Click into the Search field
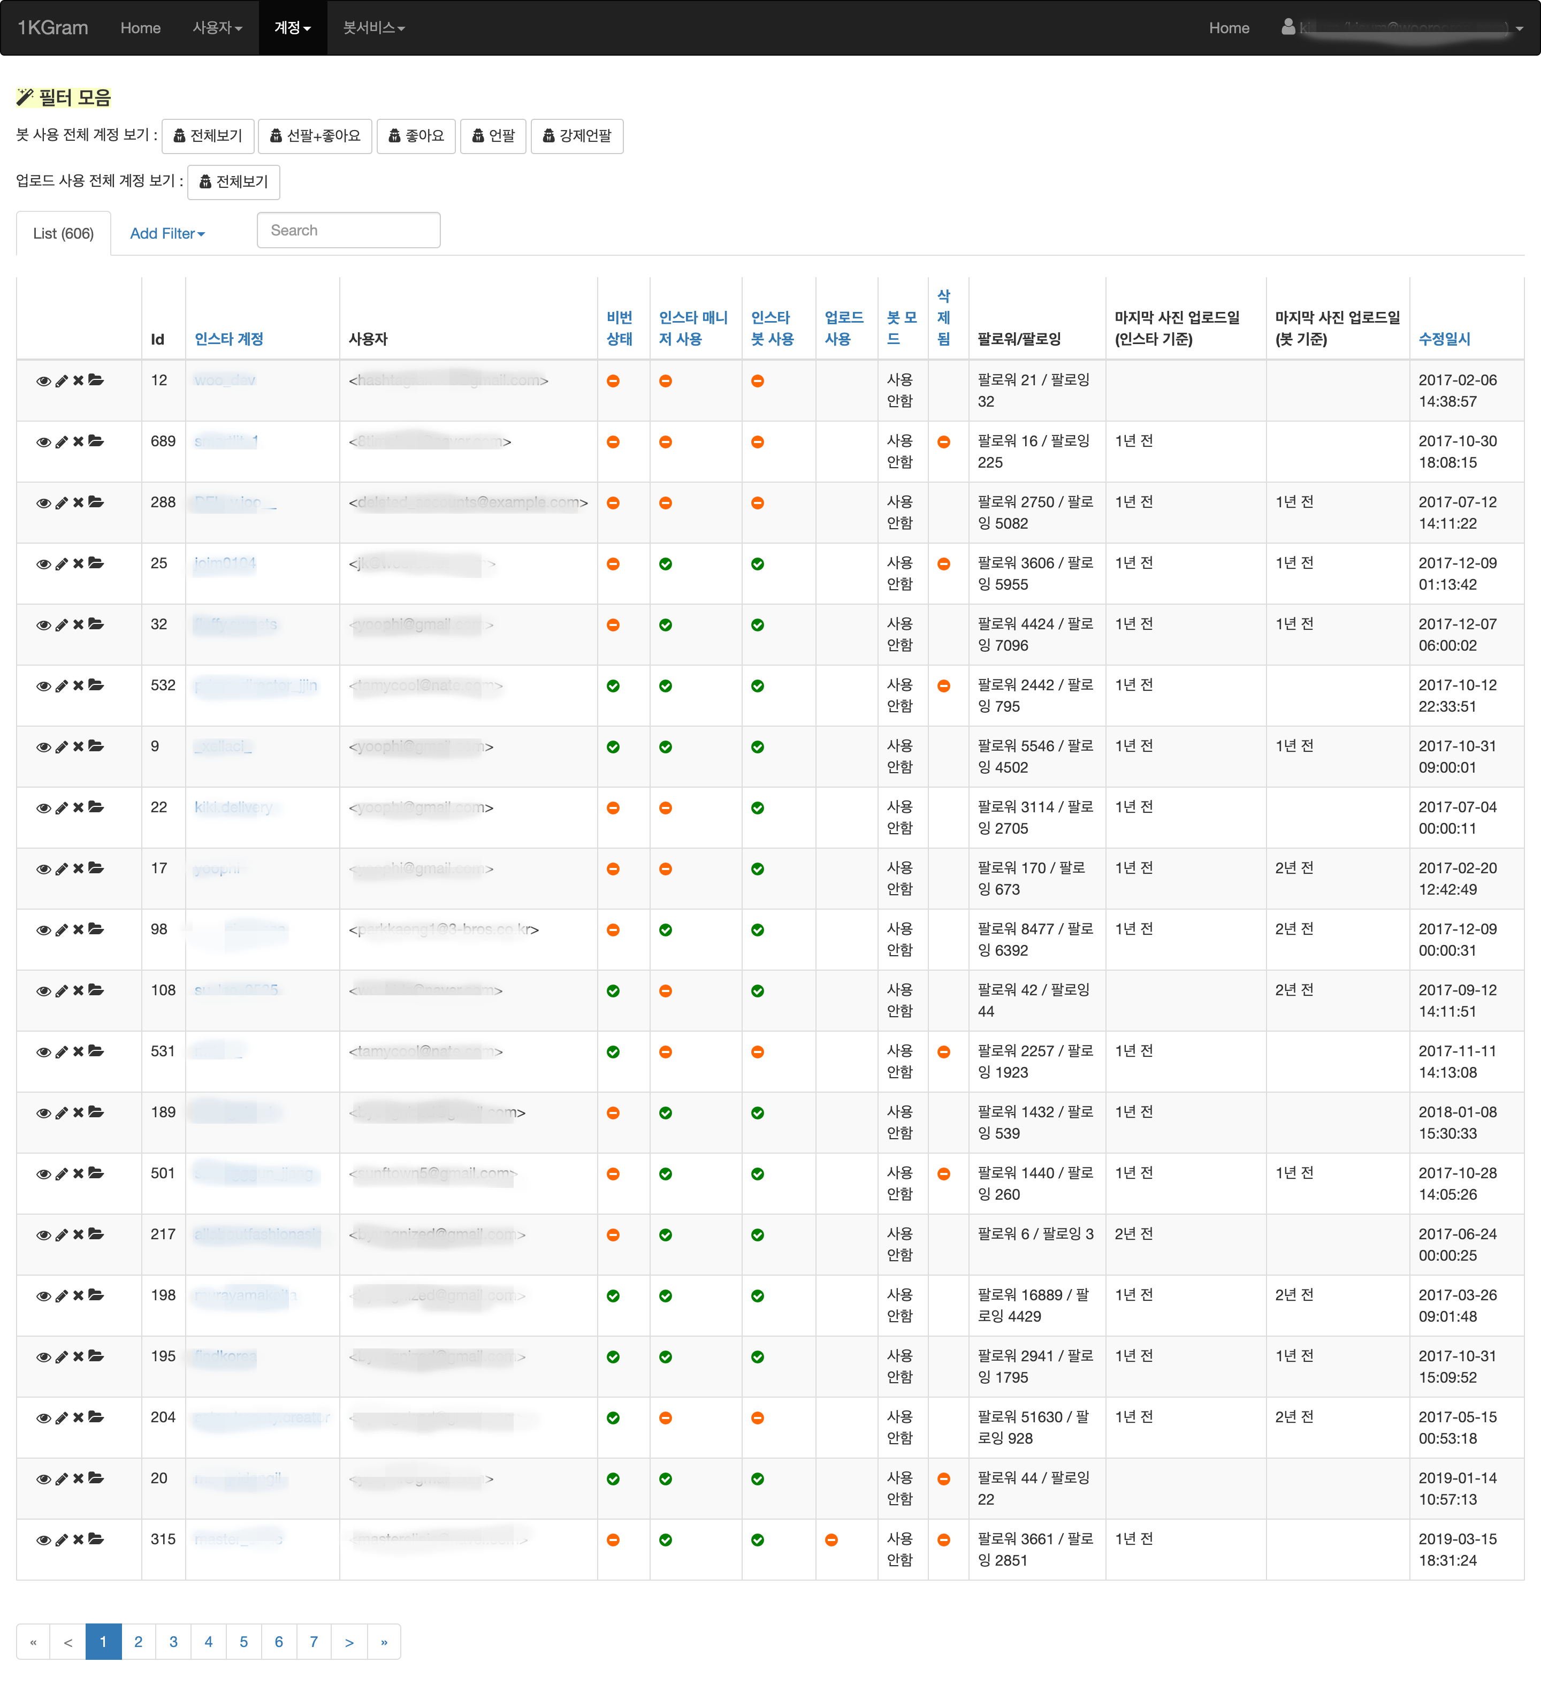This screenshot has width=1541, height=1708. click(x=348, y=230)
